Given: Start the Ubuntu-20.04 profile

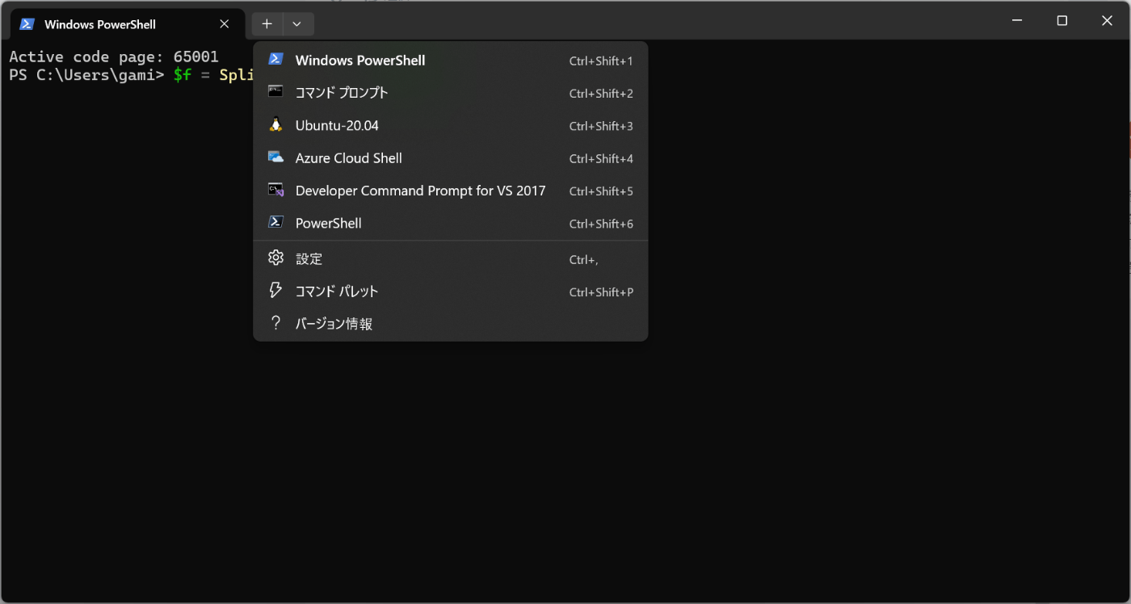Looking at the screenshot, I should 451,126.
